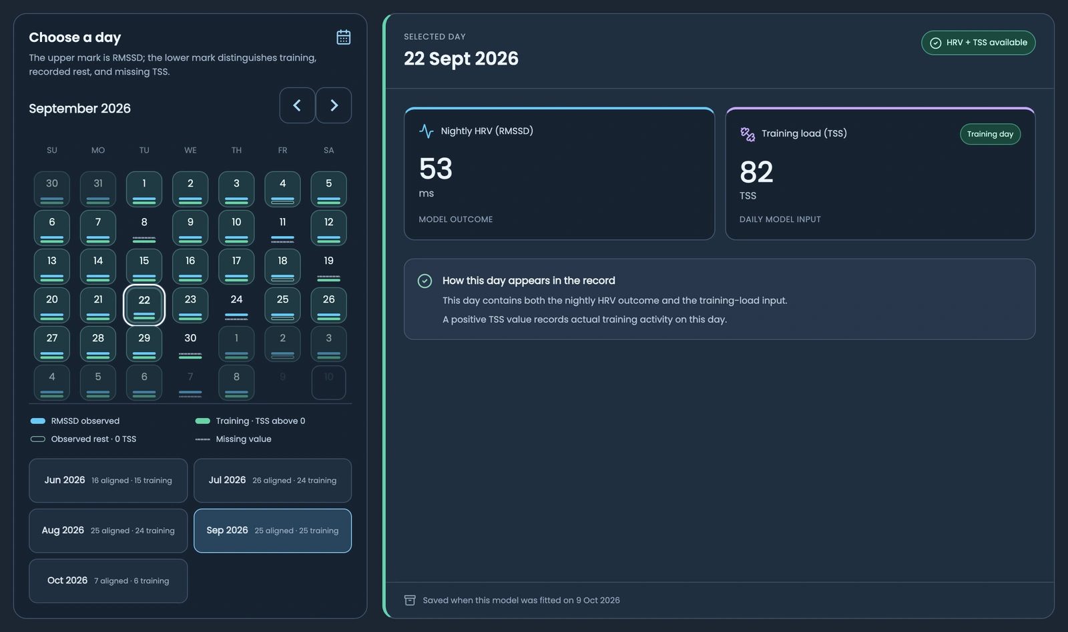
Task: Click the Training day badge
Action: click(990, 134)
